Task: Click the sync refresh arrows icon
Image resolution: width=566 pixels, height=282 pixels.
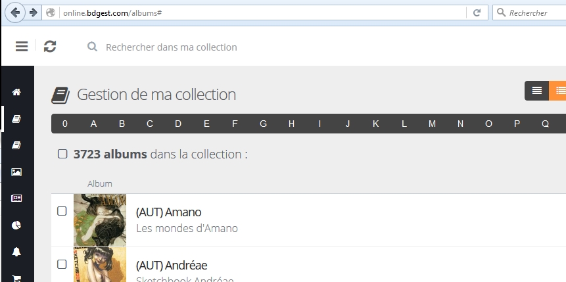Action: (50, 46)
